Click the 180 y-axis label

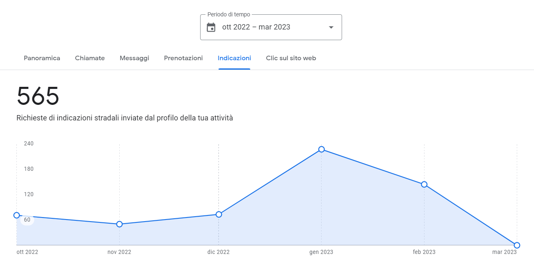coord(29,169)
